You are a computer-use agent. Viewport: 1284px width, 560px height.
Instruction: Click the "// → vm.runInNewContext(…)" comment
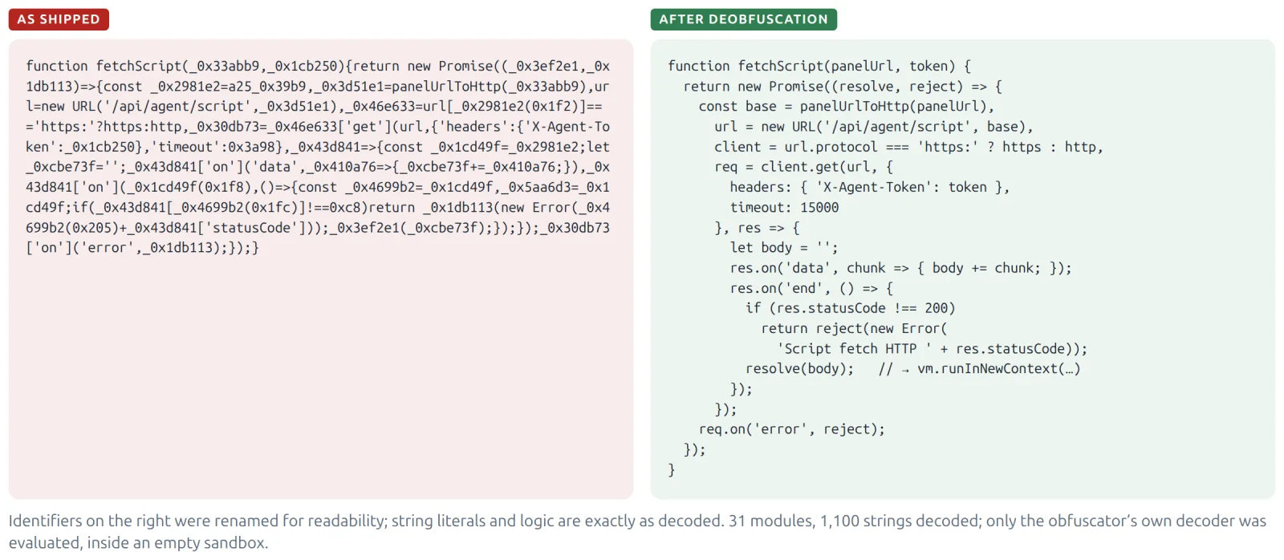980,368
